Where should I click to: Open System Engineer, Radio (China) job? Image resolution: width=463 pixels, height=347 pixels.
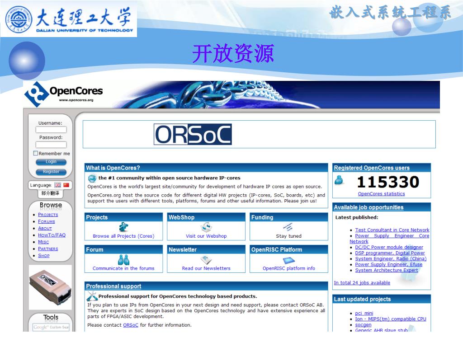391,258
